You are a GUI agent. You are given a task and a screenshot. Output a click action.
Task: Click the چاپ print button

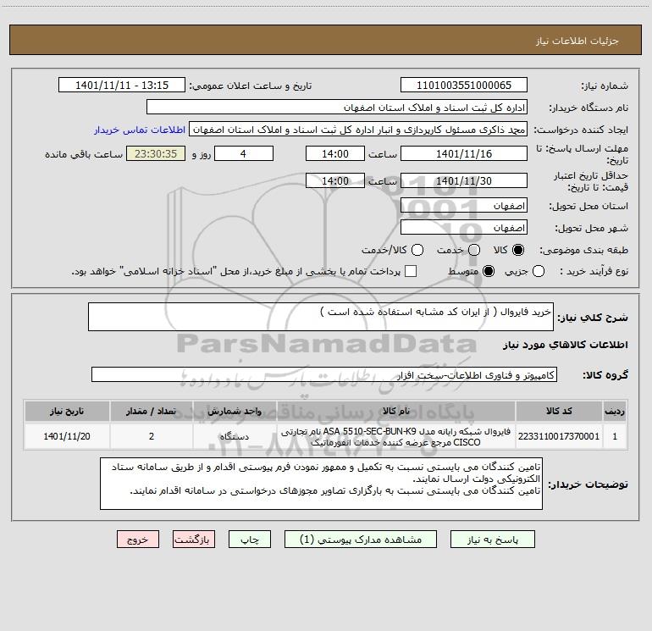click(x=250, y=540)
